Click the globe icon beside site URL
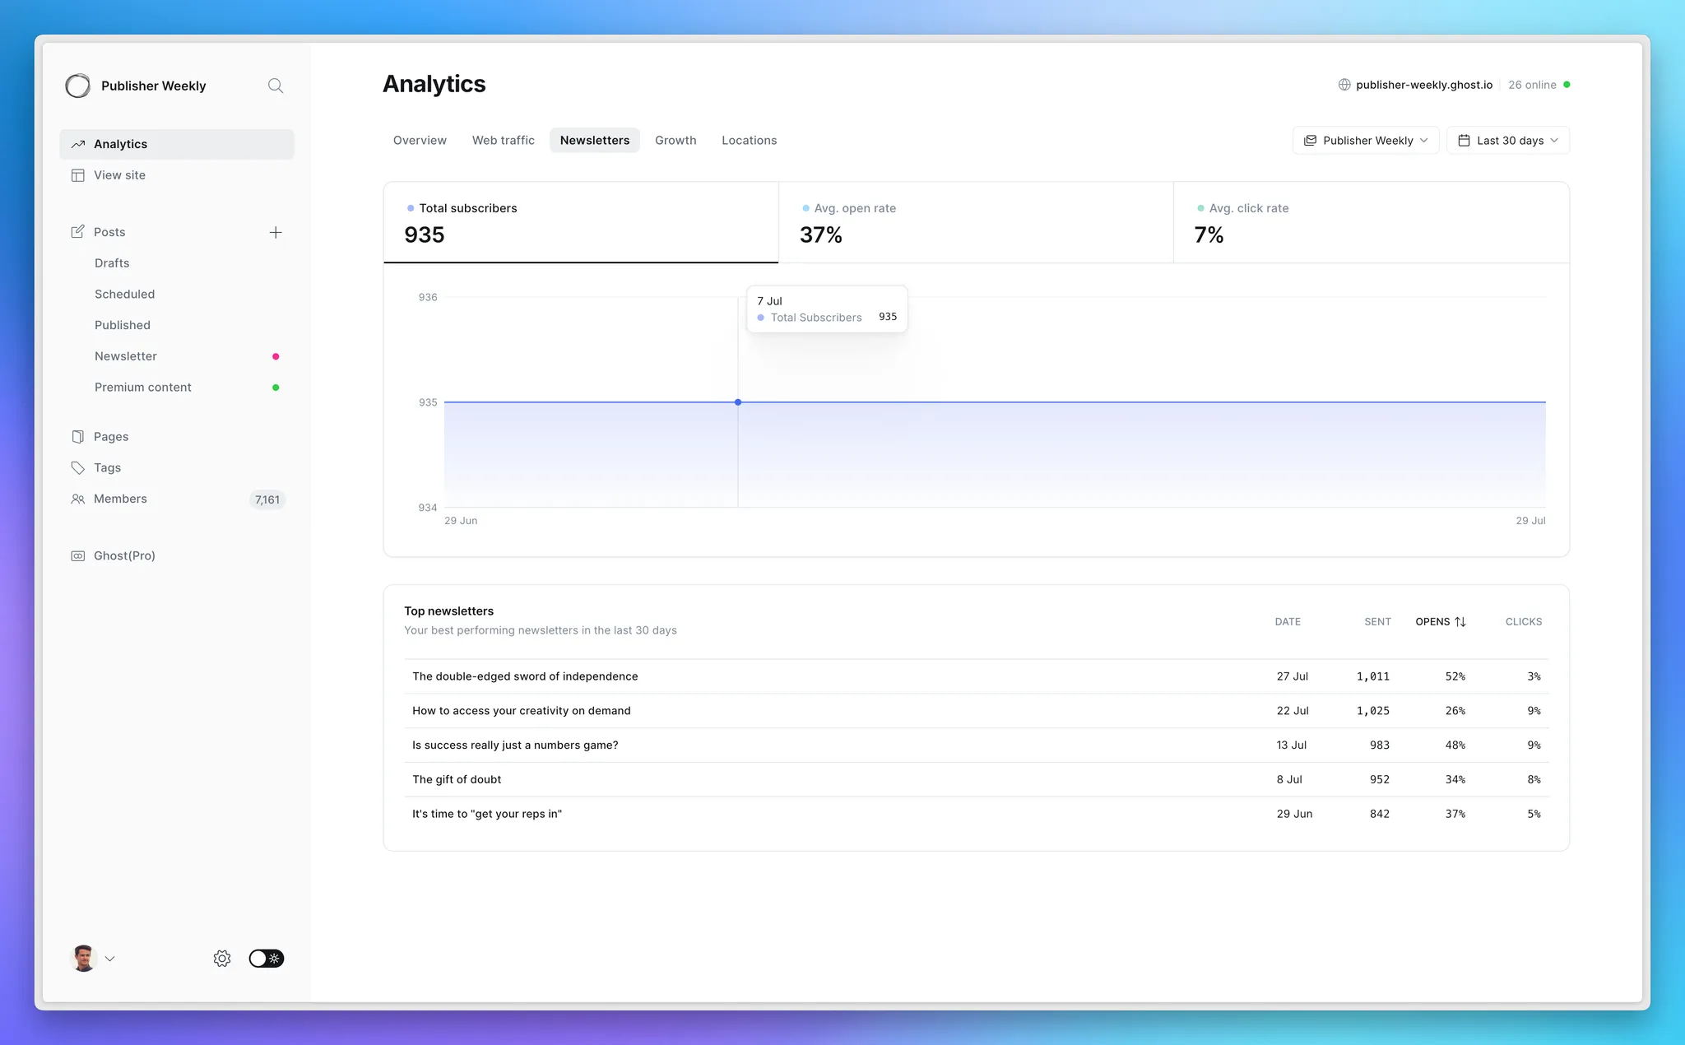Image resolution: width=1685 pixels, height=1045 pixels. pos(1344,85)
